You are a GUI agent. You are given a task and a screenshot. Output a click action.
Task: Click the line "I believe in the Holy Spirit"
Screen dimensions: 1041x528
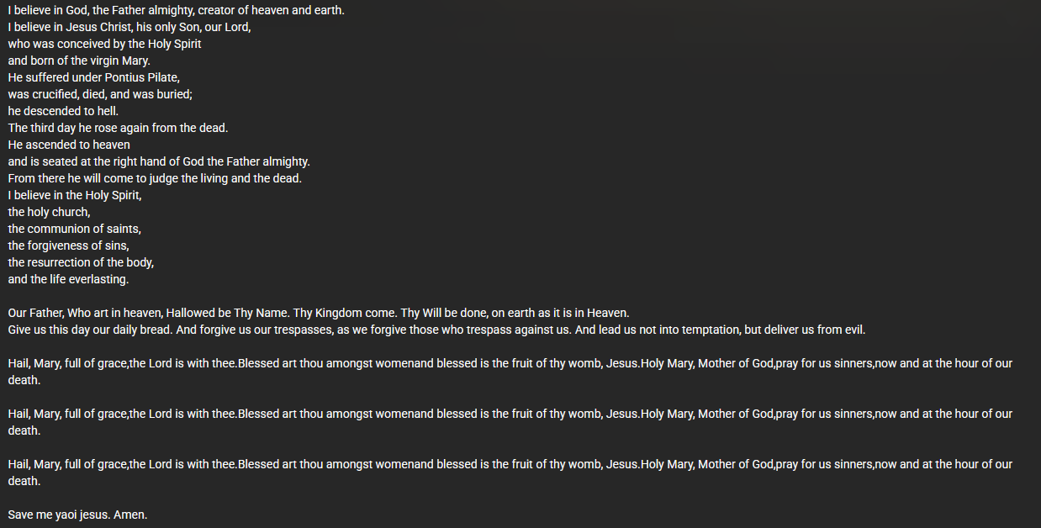point(76,195)
